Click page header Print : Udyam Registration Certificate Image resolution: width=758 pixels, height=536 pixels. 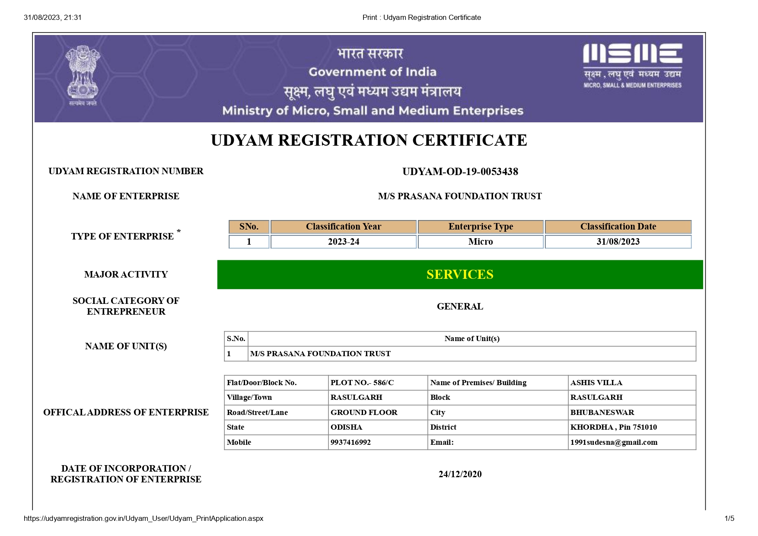tap(422, 18)
